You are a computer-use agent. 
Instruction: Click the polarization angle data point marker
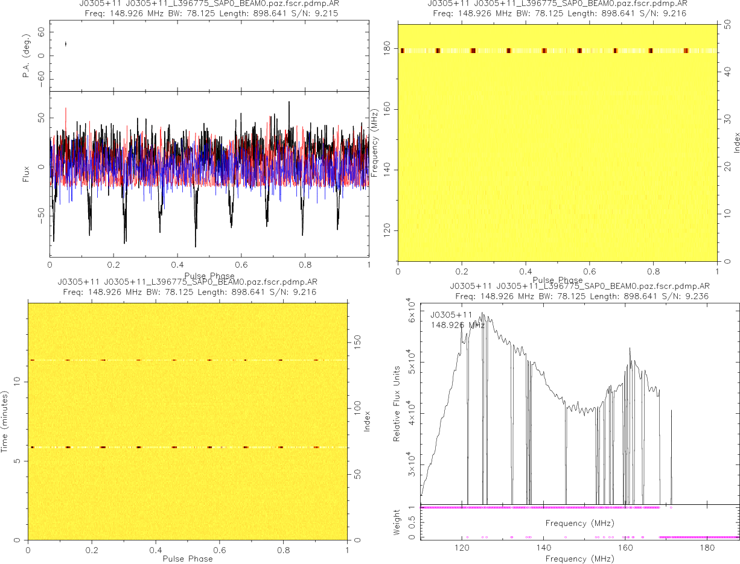(x=65, y=43)
